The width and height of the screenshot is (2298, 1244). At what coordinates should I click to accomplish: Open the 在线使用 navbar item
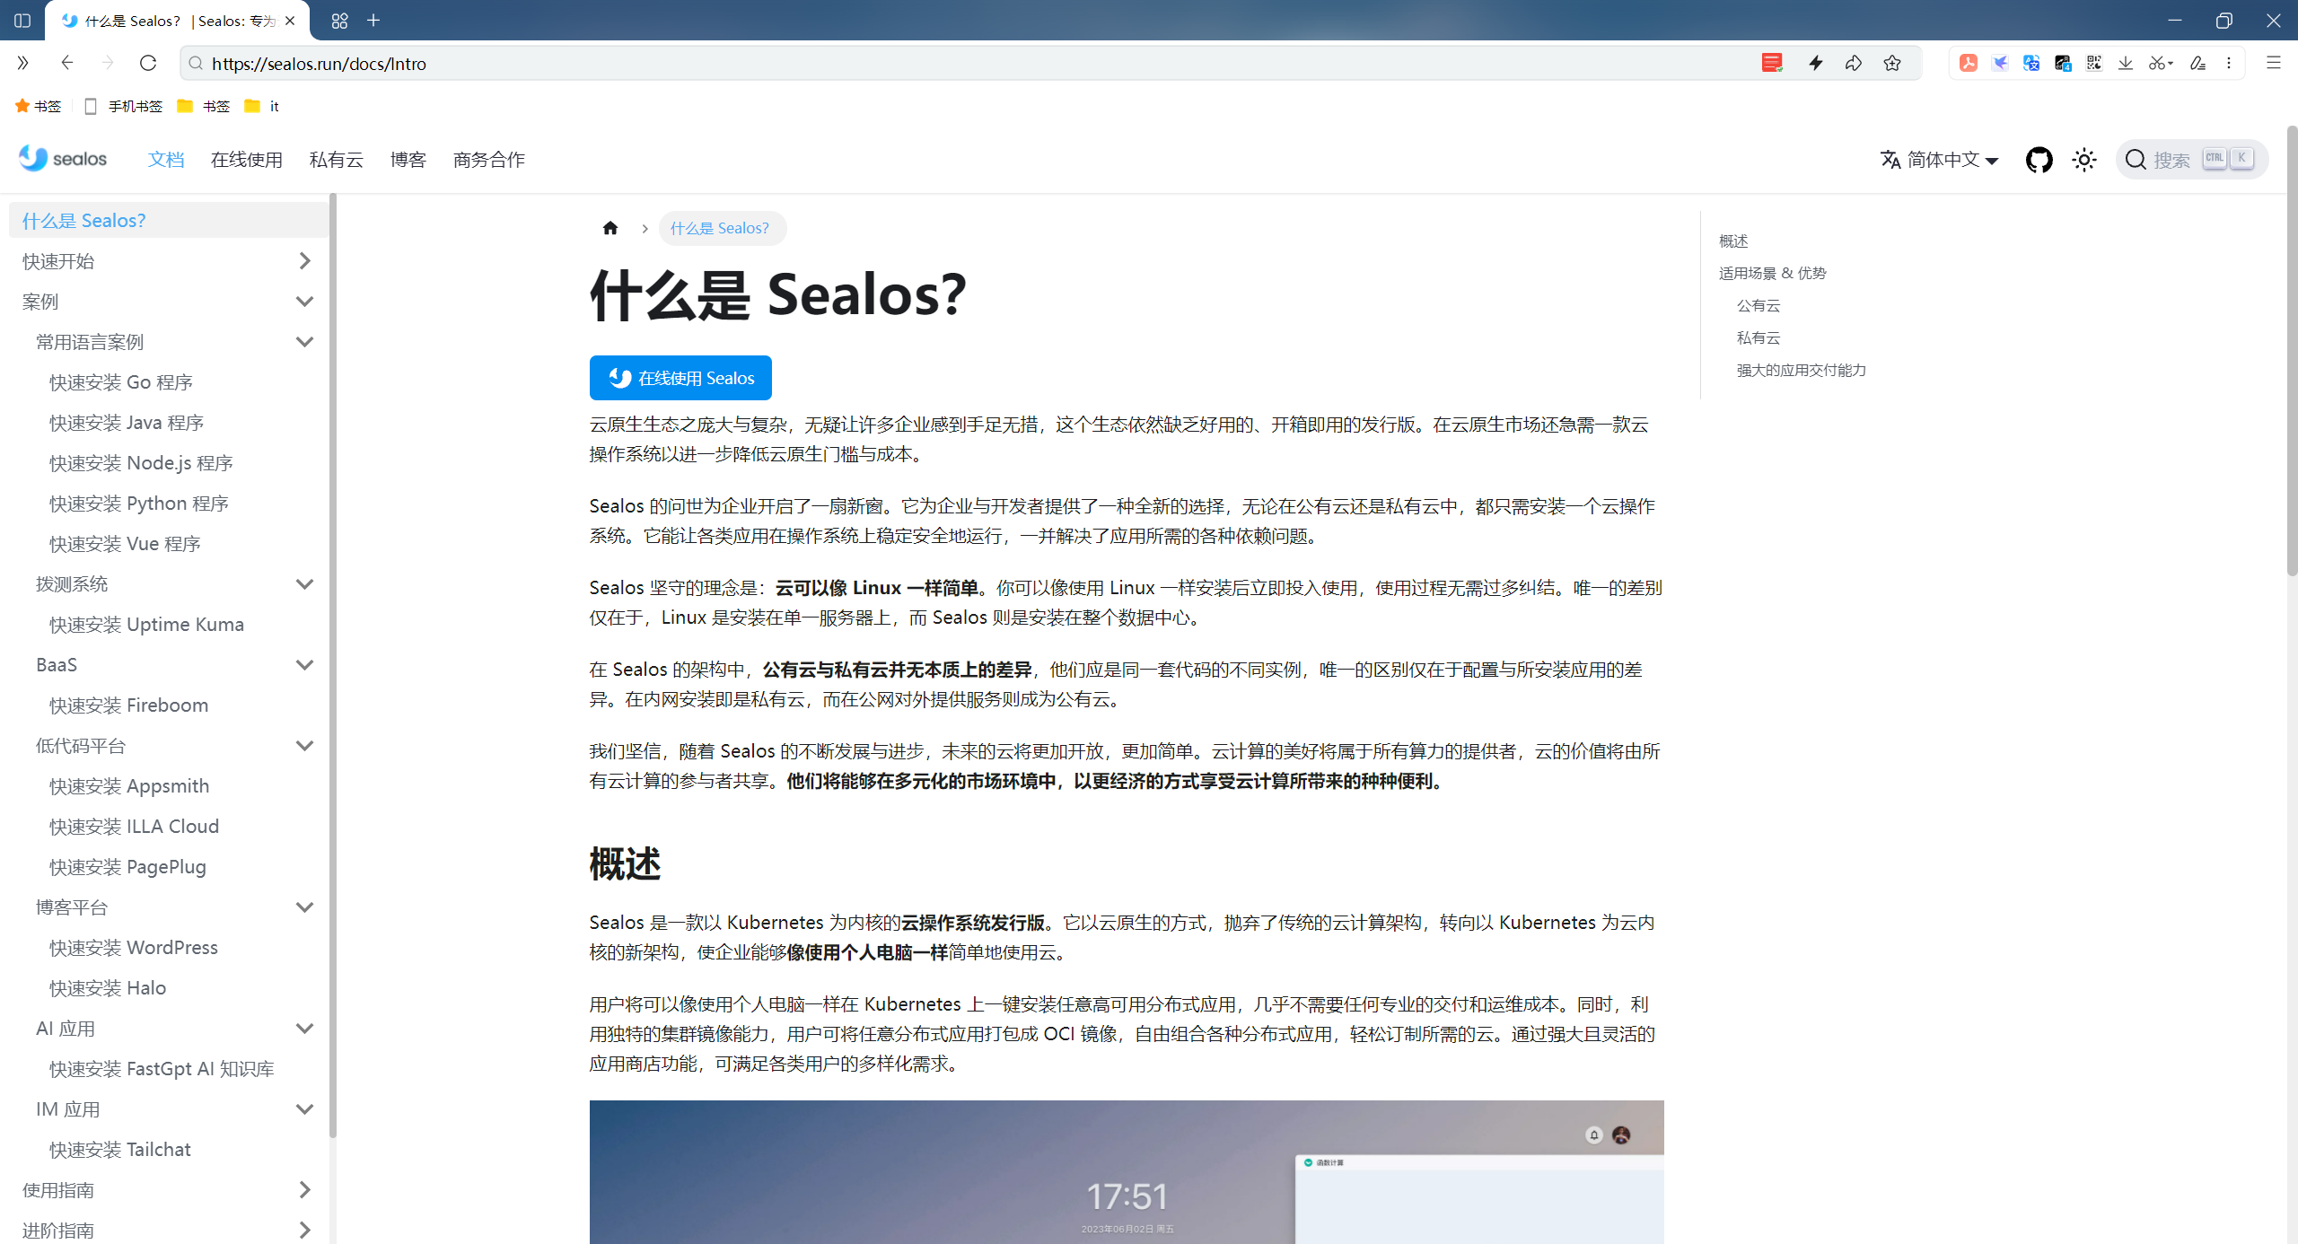247,160
